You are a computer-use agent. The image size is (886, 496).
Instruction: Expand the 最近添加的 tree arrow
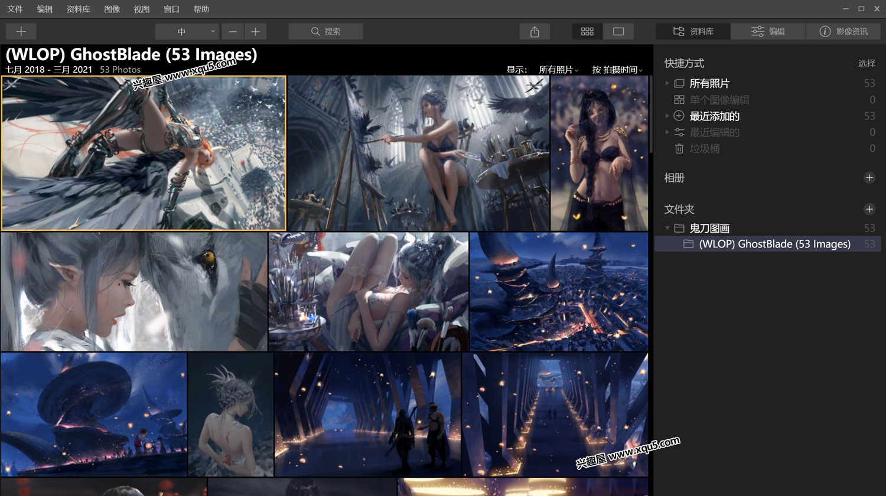pyautogui.click(x=667, y=116)
